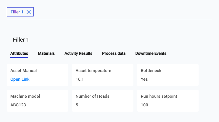Click the Asset Manual card title
The height and width of the screenshot is (122, 219).
pyautogui.click(x=23, y=71)
